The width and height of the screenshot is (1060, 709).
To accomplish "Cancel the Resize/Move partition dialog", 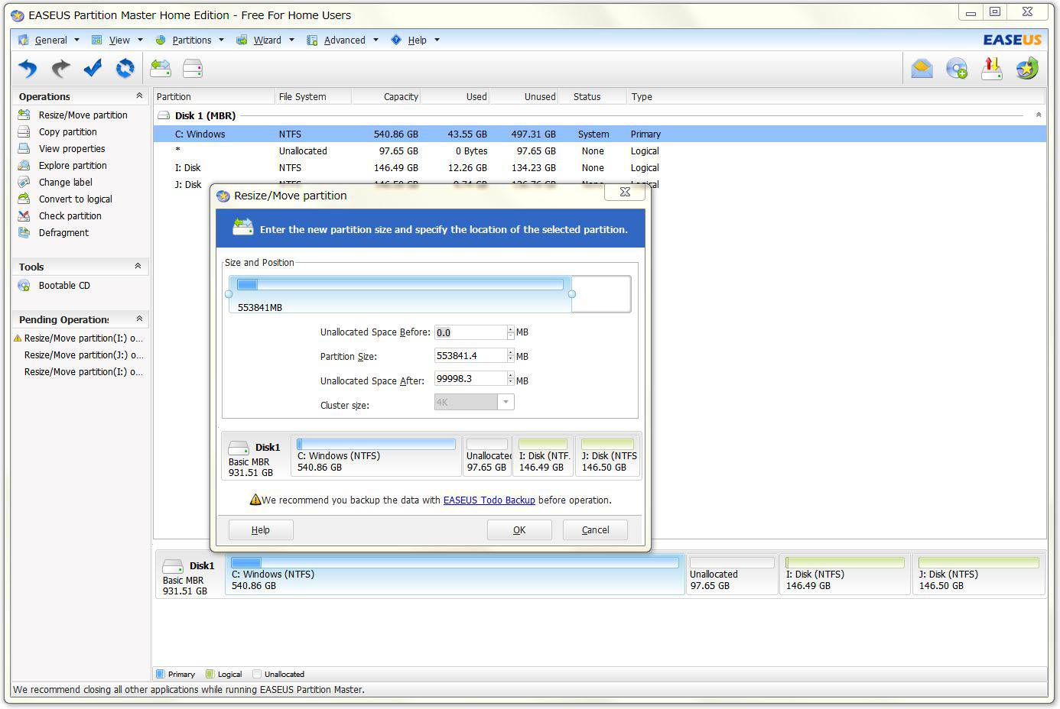I will [x=595, y=530].
